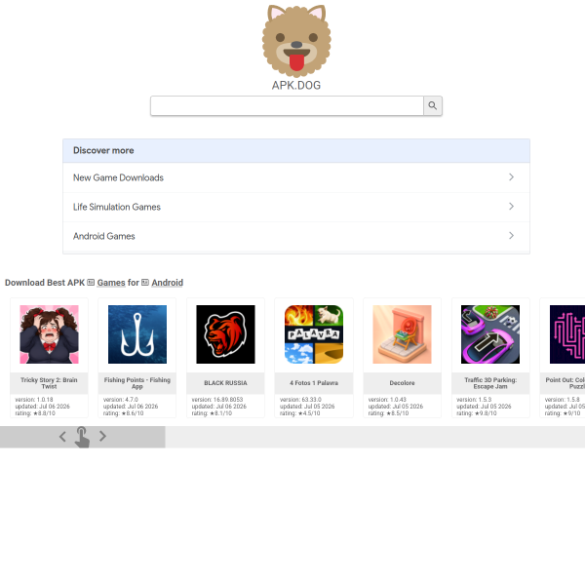Click left arrow on carousel scroller
This screenshot has height=585, width=585.
pyautogui.click(x=62, y=437)
